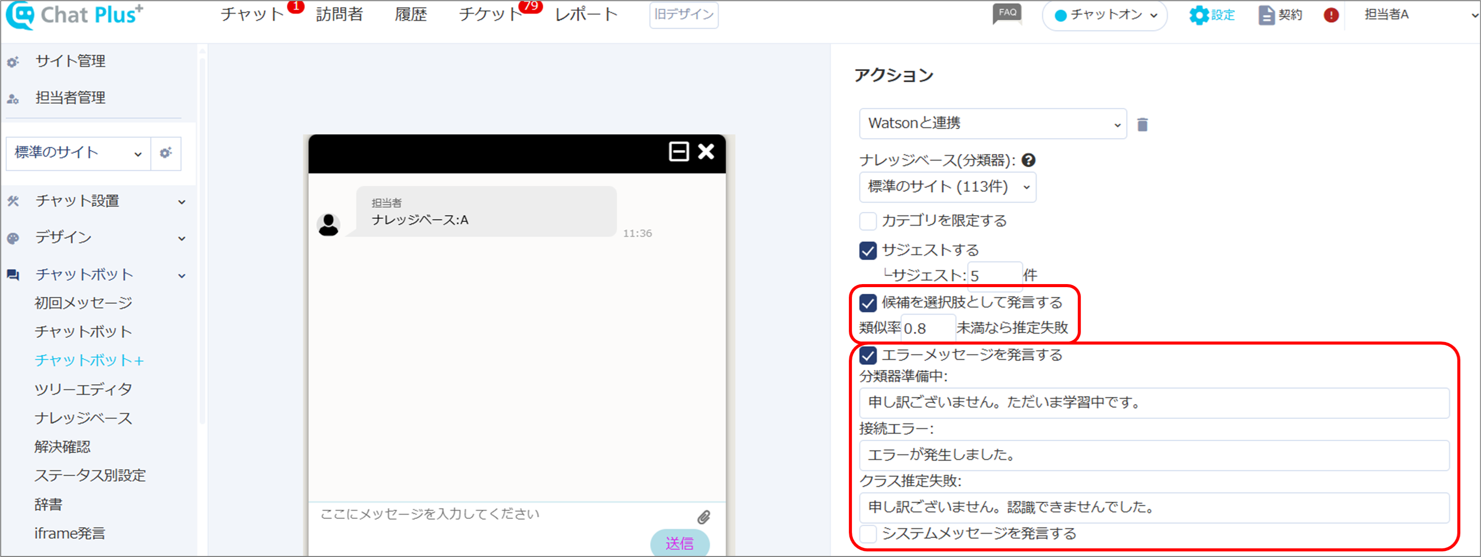Click the site settings gear beside 標準のサイト
This screenshot has height=557, width=1481.
click(x=166, y=153)
